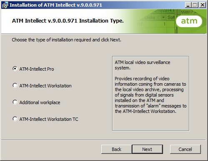
Task: Click the 'ATM-Intellect Workstation TC' label text
Action: (x=49, y=119)
